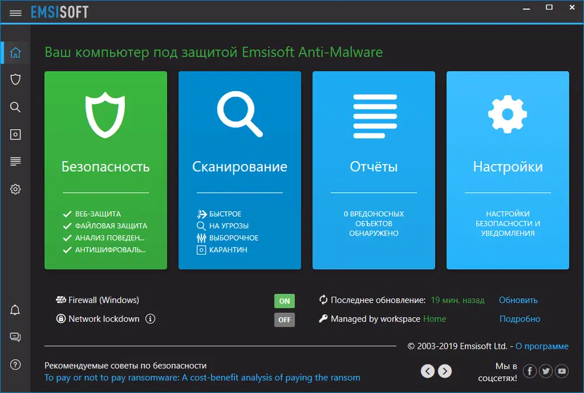Show next security tip
Viewport: 584px width, 393px height.
click(x=444, y=371)
